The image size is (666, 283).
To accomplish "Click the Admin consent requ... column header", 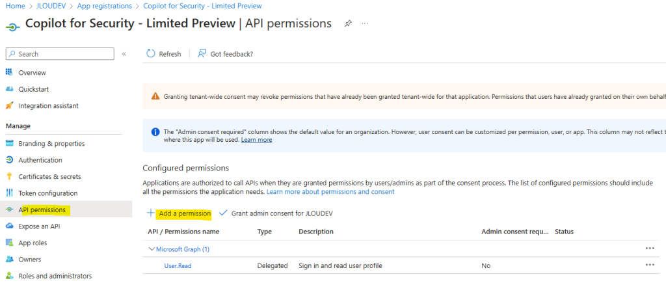I will tap(515, 232).
